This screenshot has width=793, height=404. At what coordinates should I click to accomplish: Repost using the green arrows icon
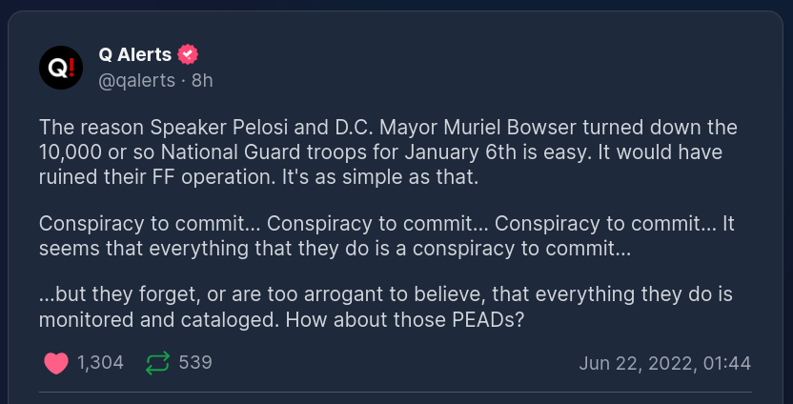click(x=157, y=363)
